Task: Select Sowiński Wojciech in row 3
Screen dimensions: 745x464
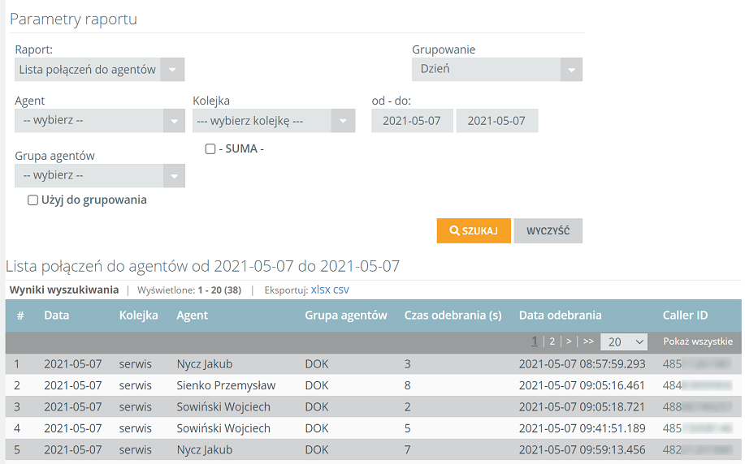Action: click(223, 406)
